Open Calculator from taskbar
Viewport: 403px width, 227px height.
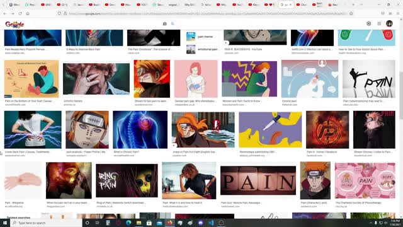coord(108,223)
